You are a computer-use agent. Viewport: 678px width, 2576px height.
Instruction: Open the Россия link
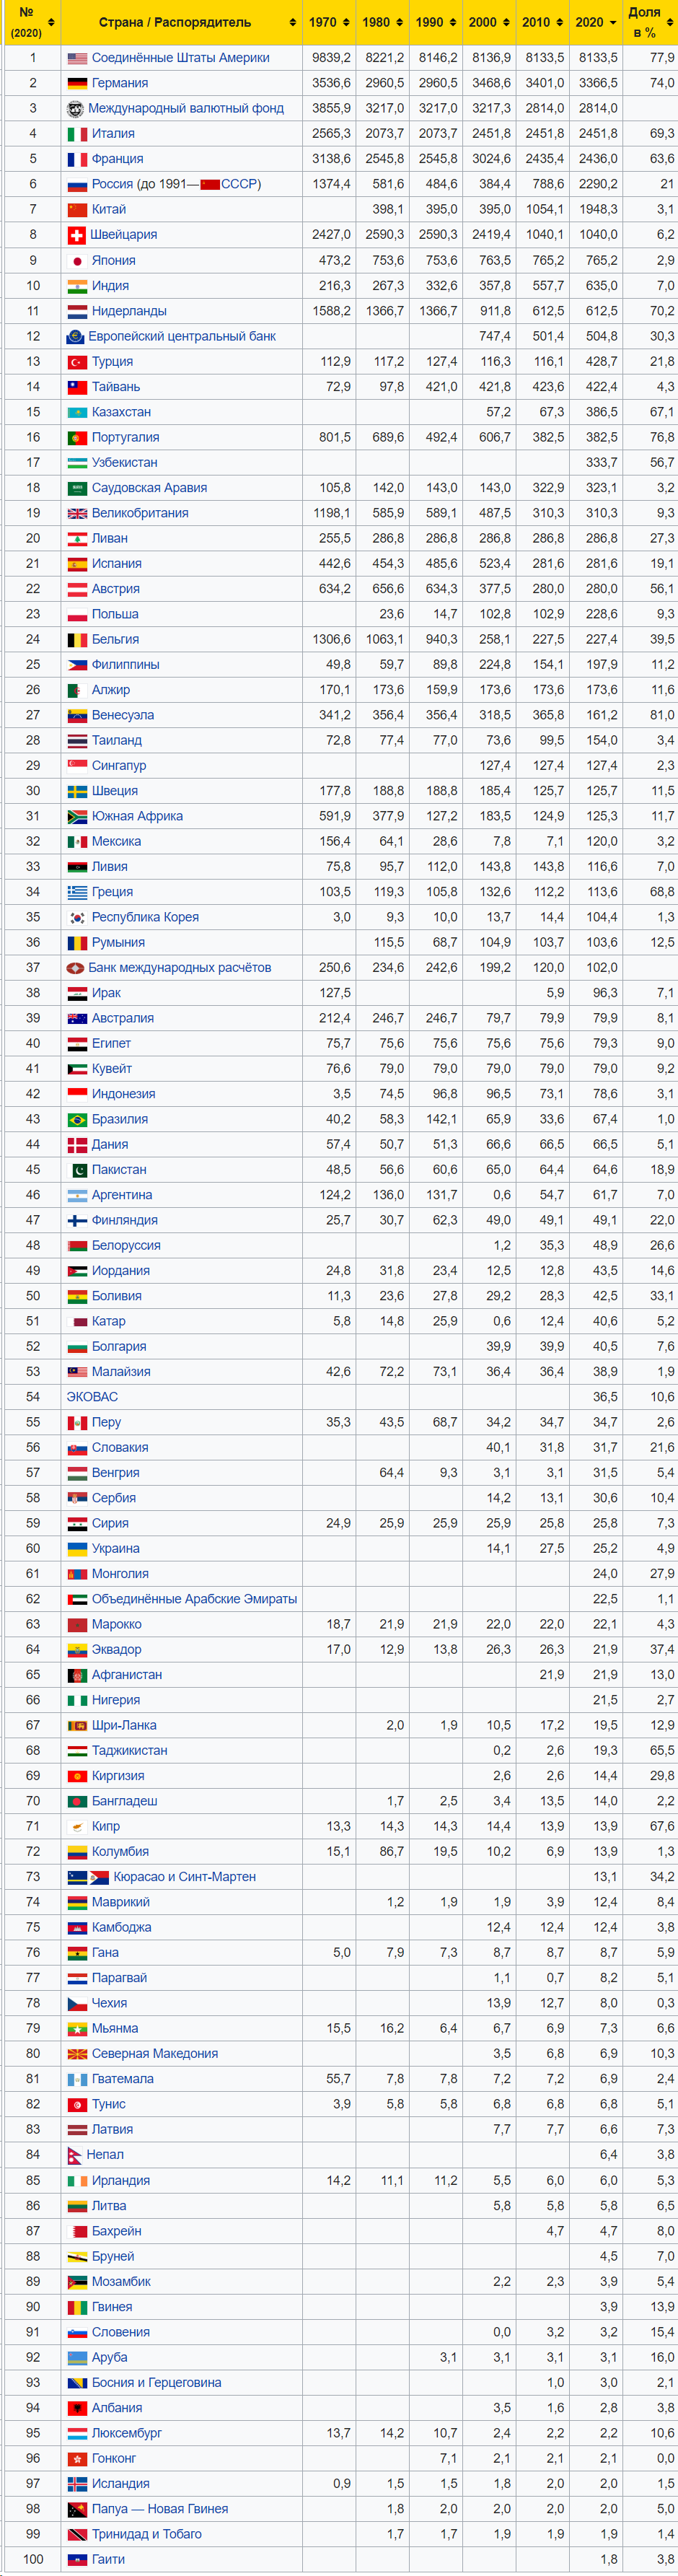click(112, 184)
